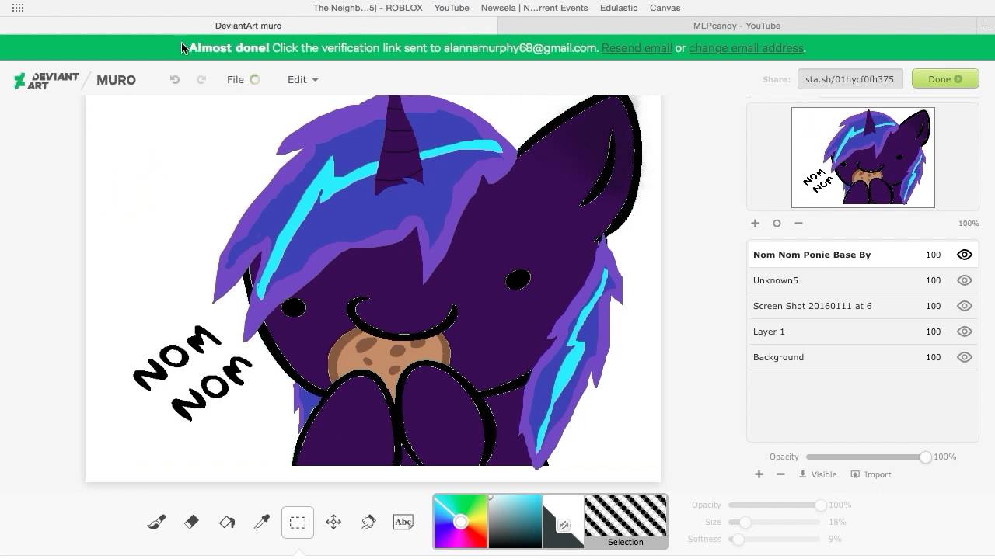Add a new layer with plus icon
This screenshot has width=995, height=559.
(x=759, y=474)
